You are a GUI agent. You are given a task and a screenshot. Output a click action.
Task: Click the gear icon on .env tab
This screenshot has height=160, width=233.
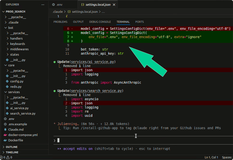tap(54, 5)
